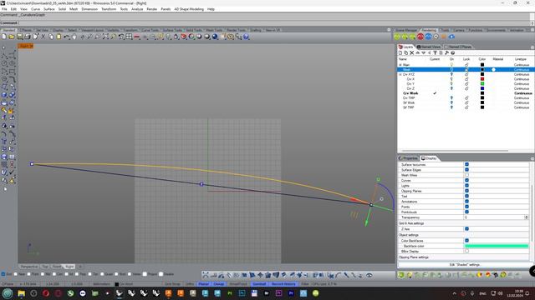Click the Cut scissors icon
Image resolution: width=535 pixels, height=300 pixels.
tap(43, 37)
